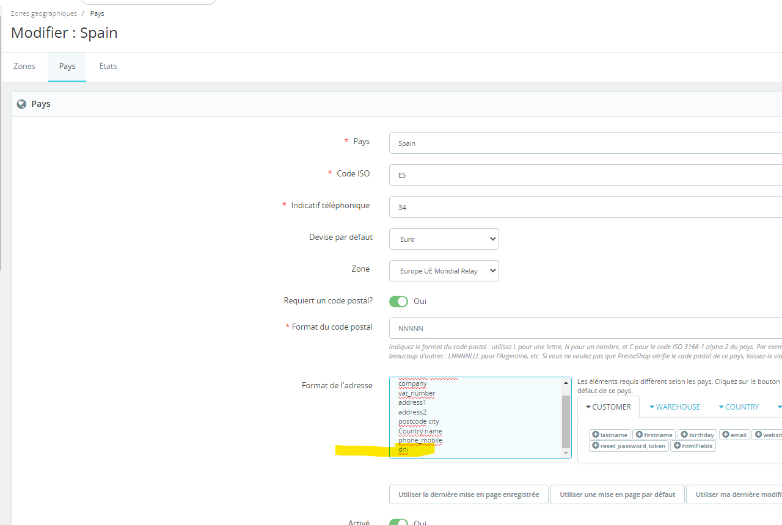Click 'Utiliser ma dernière modifi...' button
The height and width of the screenshot is (525, 782).
[x=734, y=494]
